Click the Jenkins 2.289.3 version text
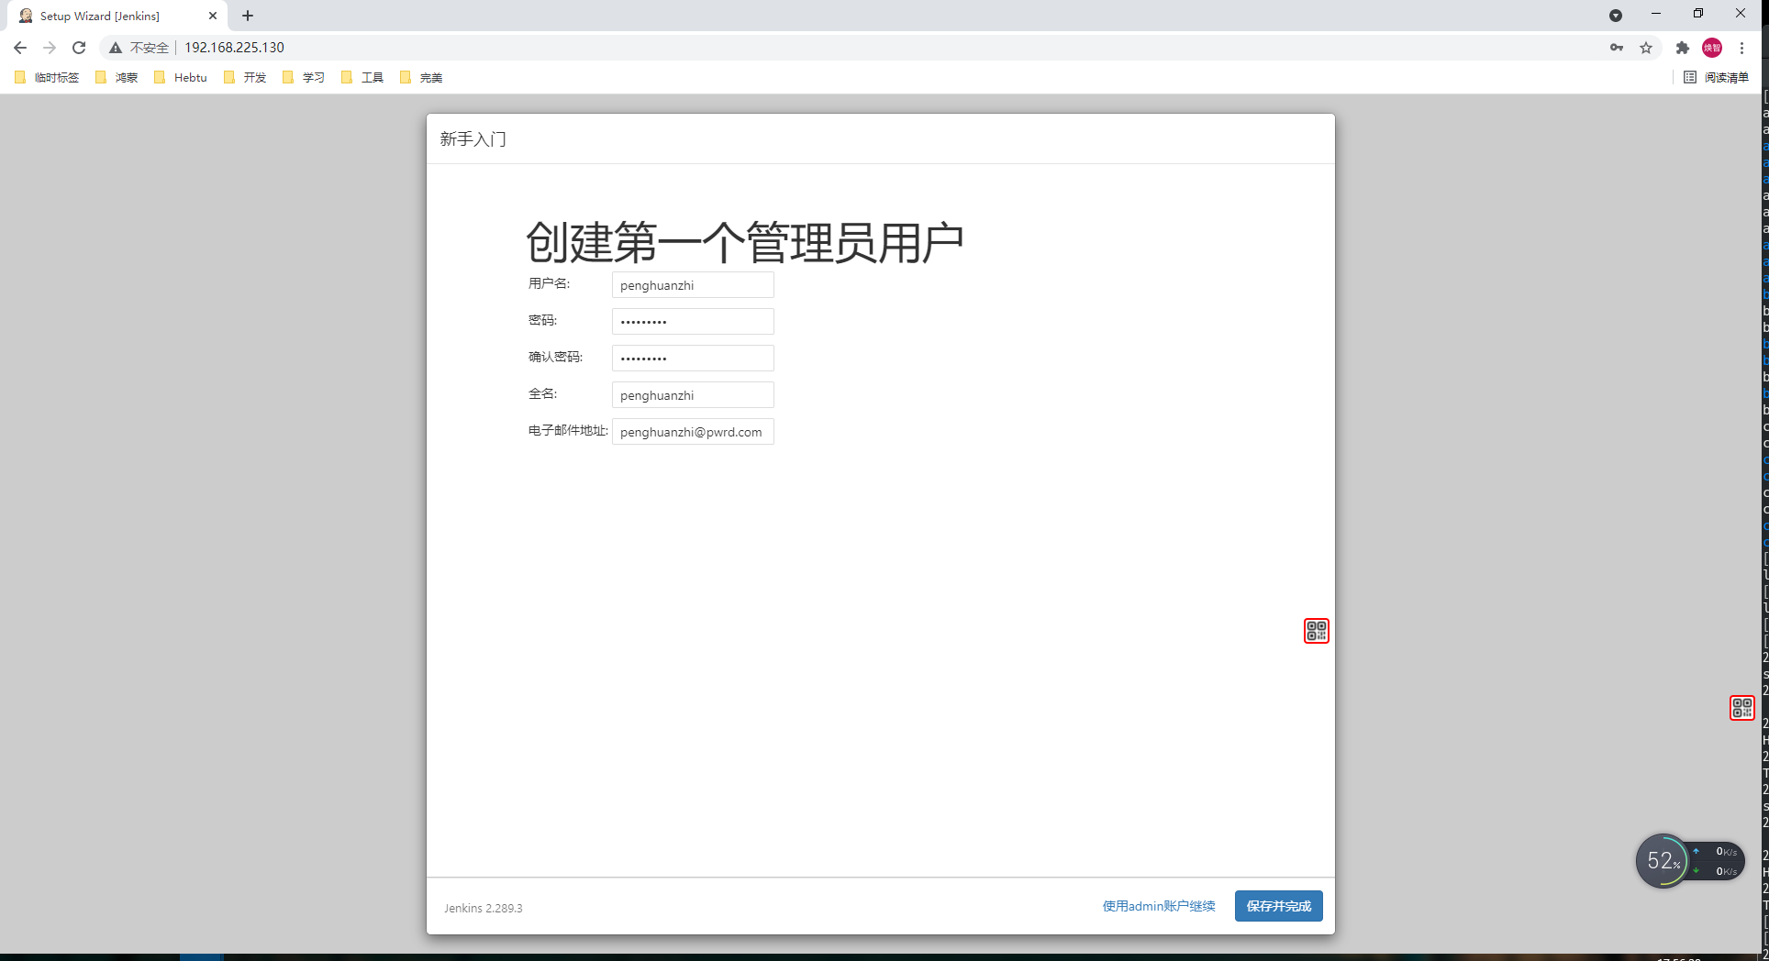The image size is (1769, 961). [484, 909]
